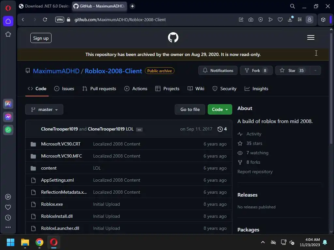Switch to Download .NET 6.0 Desktop tab

click(x=44, y=6)
